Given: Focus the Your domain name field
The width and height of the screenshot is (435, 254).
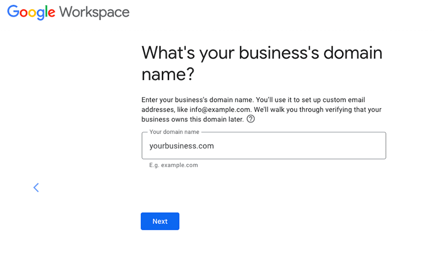Looking at the screenshot, I should click(x=264, y=146).
